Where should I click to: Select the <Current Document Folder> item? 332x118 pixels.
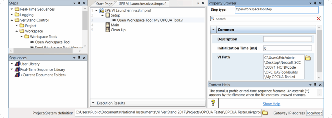point(43,75)
